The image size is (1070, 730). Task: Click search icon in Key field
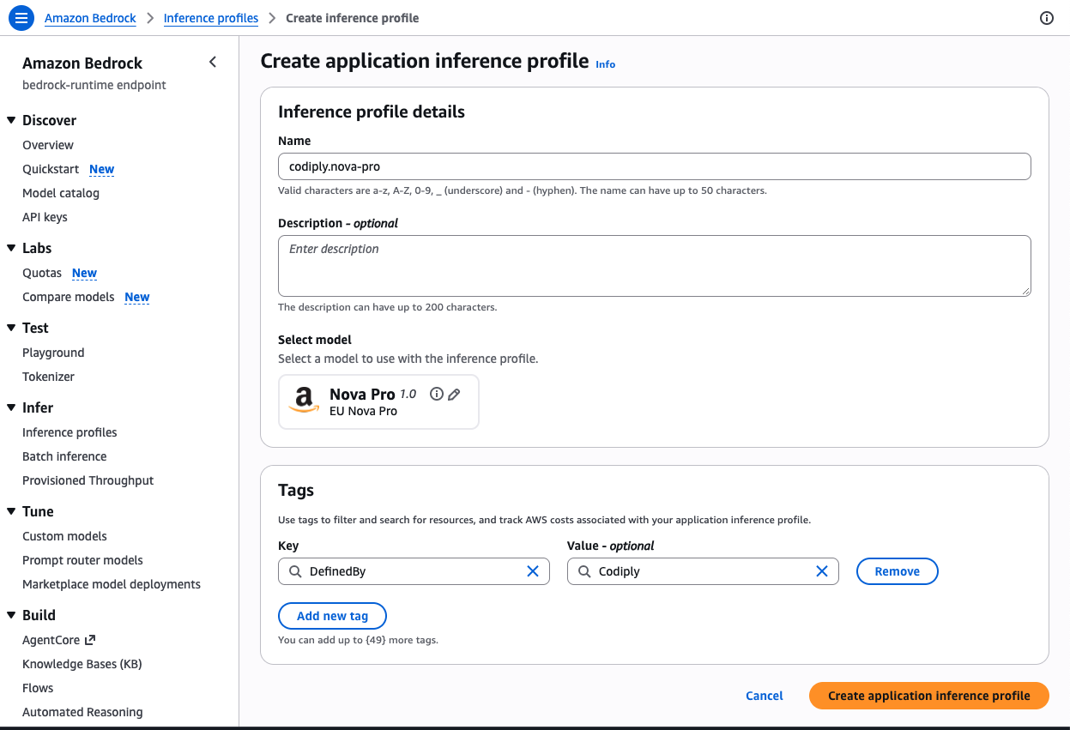(294, 571)
